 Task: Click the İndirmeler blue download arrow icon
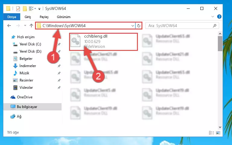pos(15,66)
